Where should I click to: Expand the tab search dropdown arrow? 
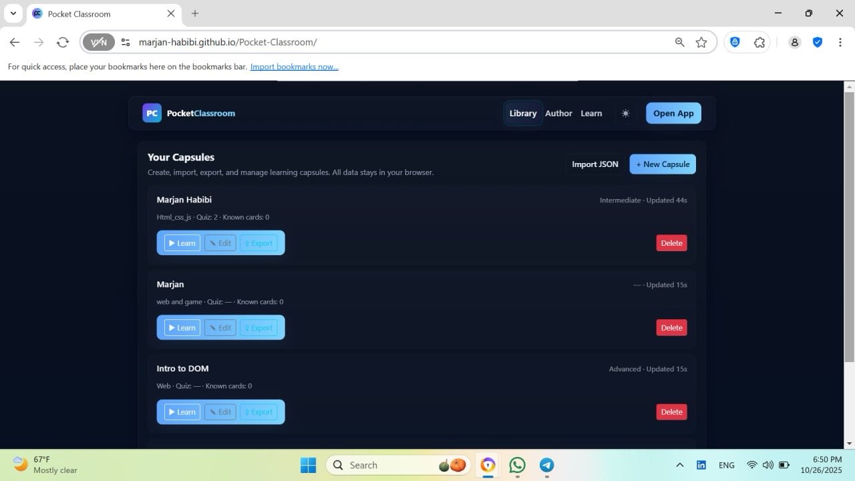[x=13, y=13]
